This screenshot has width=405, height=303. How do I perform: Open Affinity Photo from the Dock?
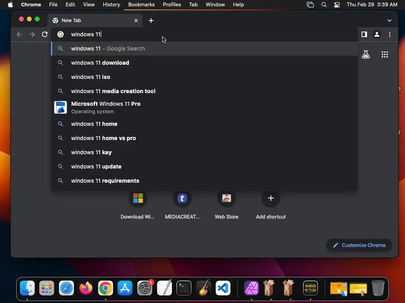(251, 288)
